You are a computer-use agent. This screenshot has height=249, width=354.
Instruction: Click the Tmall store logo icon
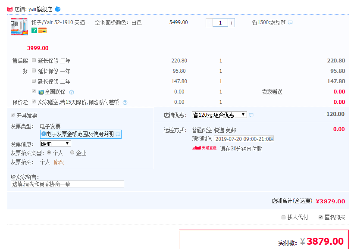[x=10, y=9]
